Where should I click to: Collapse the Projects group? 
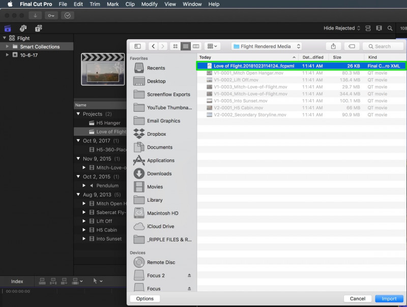click(x=78, y=113)
